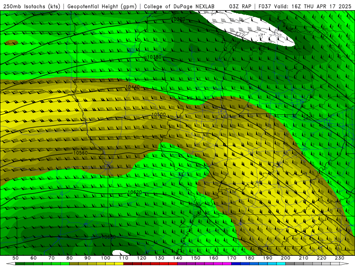This screenshot has height=266, width=355.
Task: Click the 210 value on the color scale
Action: (x=304, y=258)
